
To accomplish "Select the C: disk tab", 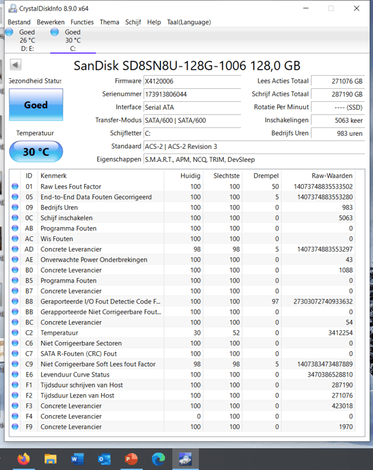I will tap(73, 40).
